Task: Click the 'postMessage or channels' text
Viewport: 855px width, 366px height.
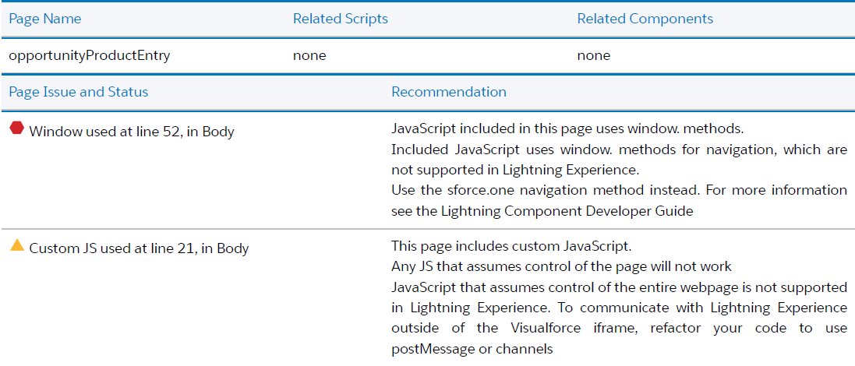Action: pyautogui.click(x=472, y=349)
